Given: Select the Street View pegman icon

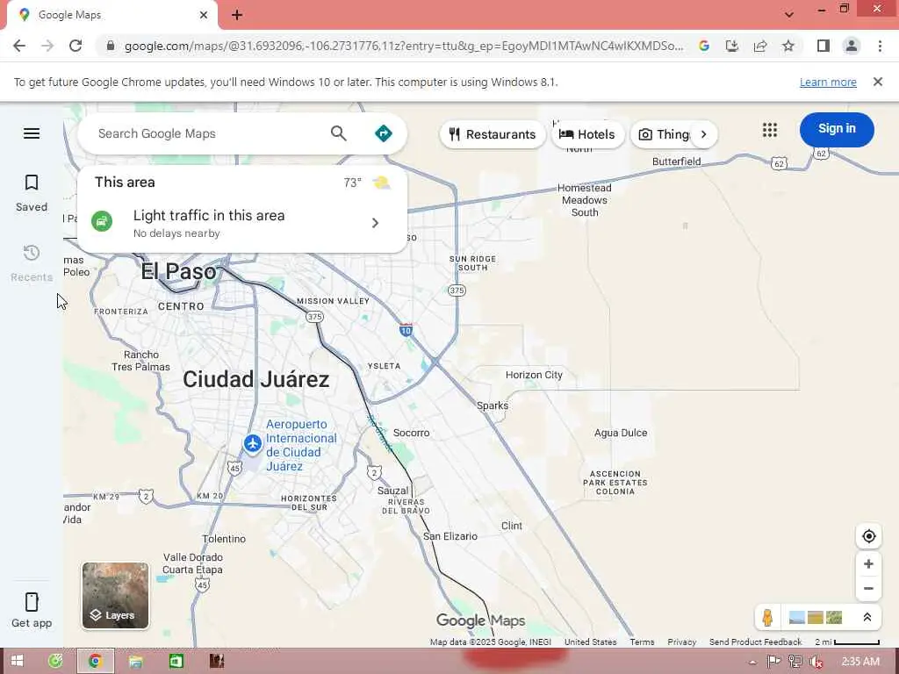Looking at the screenshot, I should 767,617.
